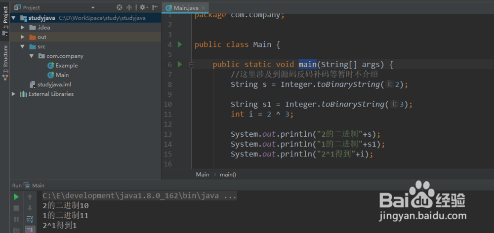Viewport: 494px width, 233px height.
Task: Collapse main method with fold marker
Action: 191,64
